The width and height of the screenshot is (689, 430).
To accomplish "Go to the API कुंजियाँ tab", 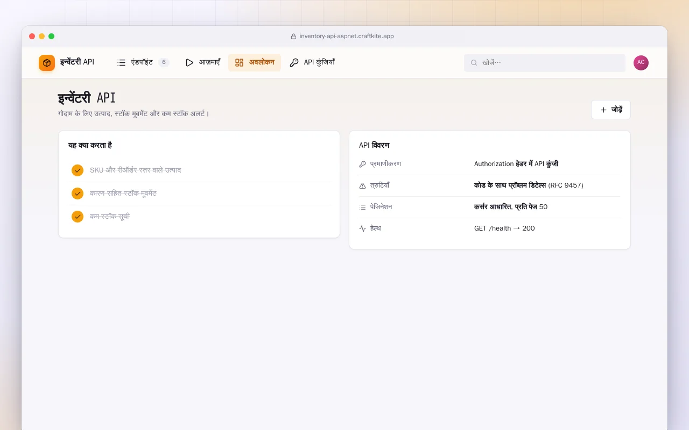I will click(312, 62).
